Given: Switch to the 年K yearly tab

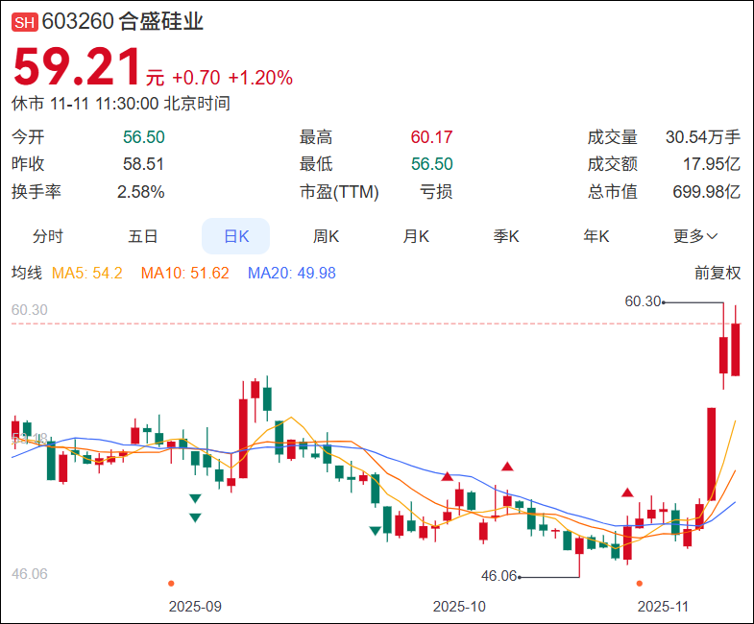Looking at the screenshot, I should pos(596,236).
